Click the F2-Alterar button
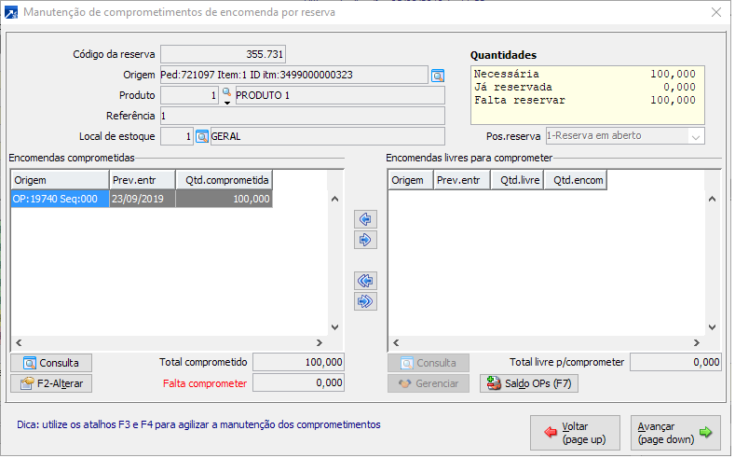The width and height of the screenshot is (735, 458). coord(51,383)
